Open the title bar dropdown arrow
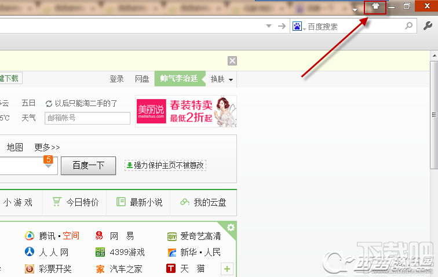Image resolution: width=438 pixels, height=277 pixels. click(355, 10)
